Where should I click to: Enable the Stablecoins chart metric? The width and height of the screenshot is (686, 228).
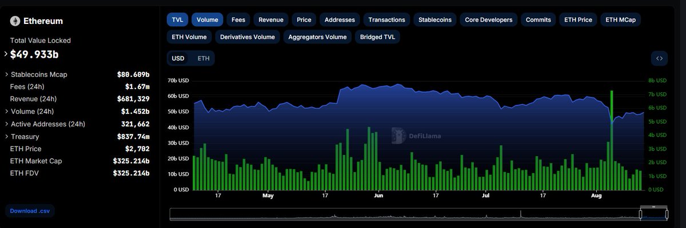[435, 19]
